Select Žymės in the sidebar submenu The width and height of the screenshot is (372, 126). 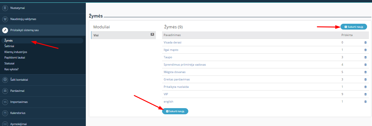42,41
